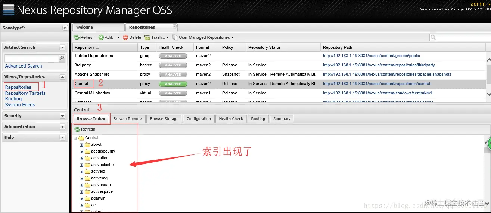
Task: Expand the Help section
Action: tap(62, 138)
